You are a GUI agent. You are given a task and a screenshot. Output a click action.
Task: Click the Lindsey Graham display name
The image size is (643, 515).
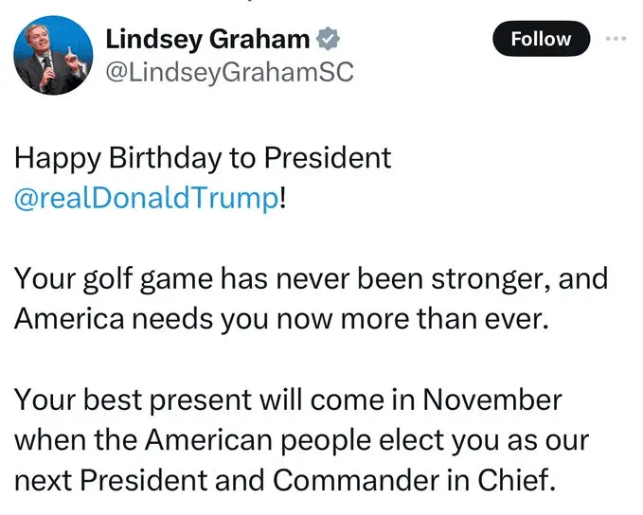(207, 40)
